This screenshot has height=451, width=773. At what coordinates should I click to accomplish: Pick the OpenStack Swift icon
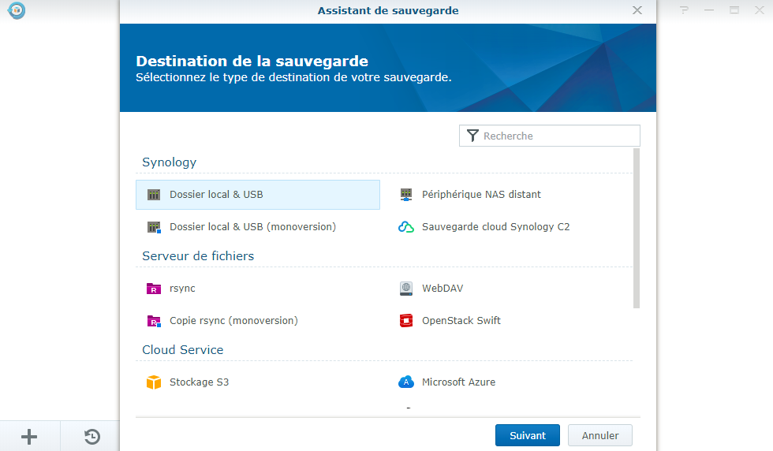[406, 321]
